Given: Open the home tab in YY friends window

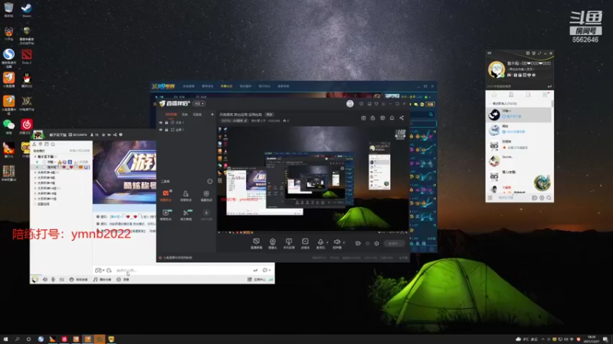Looking at the screenshot, I should (494, 95).
